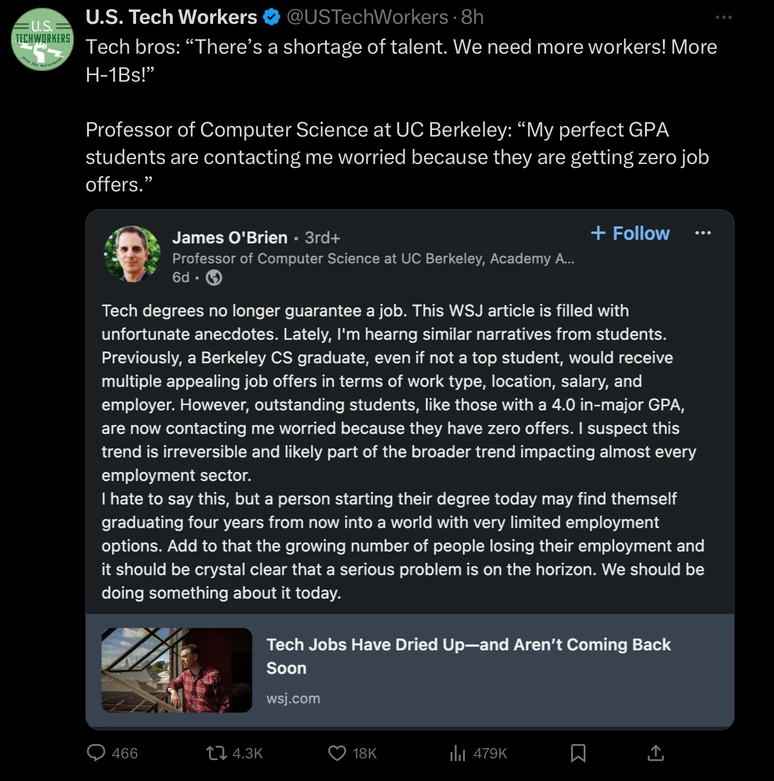This screenshot has width=774, height=781.
Task: Share the tweet via upload icon
Action: [x=655, y=753]
